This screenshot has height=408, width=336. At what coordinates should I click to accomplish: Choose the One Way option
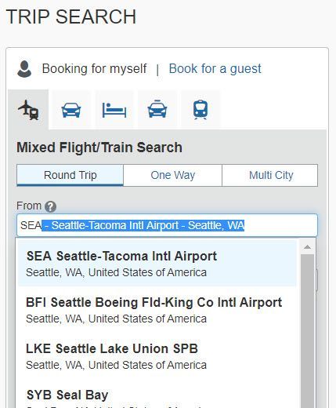(x=172, y=175)
